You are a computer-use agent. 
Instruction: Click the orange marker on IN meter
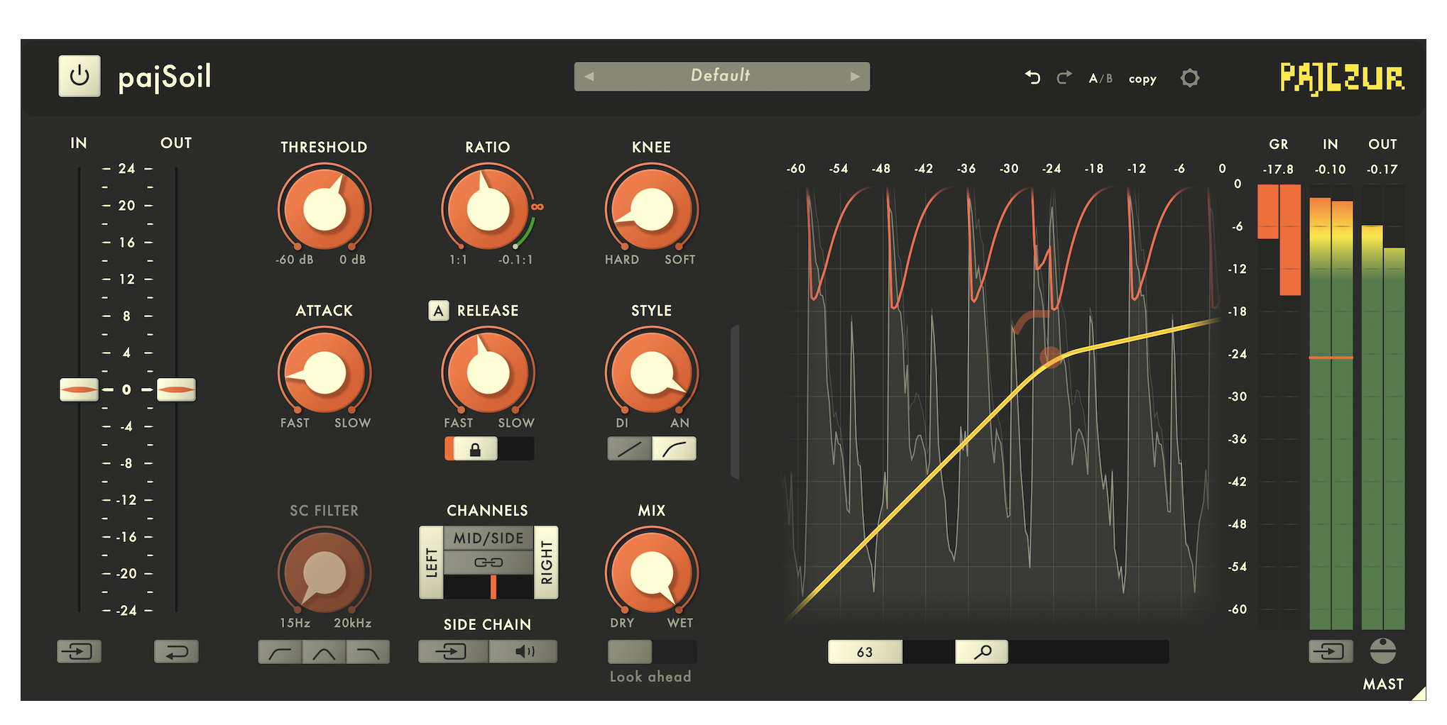[1331, 358]
